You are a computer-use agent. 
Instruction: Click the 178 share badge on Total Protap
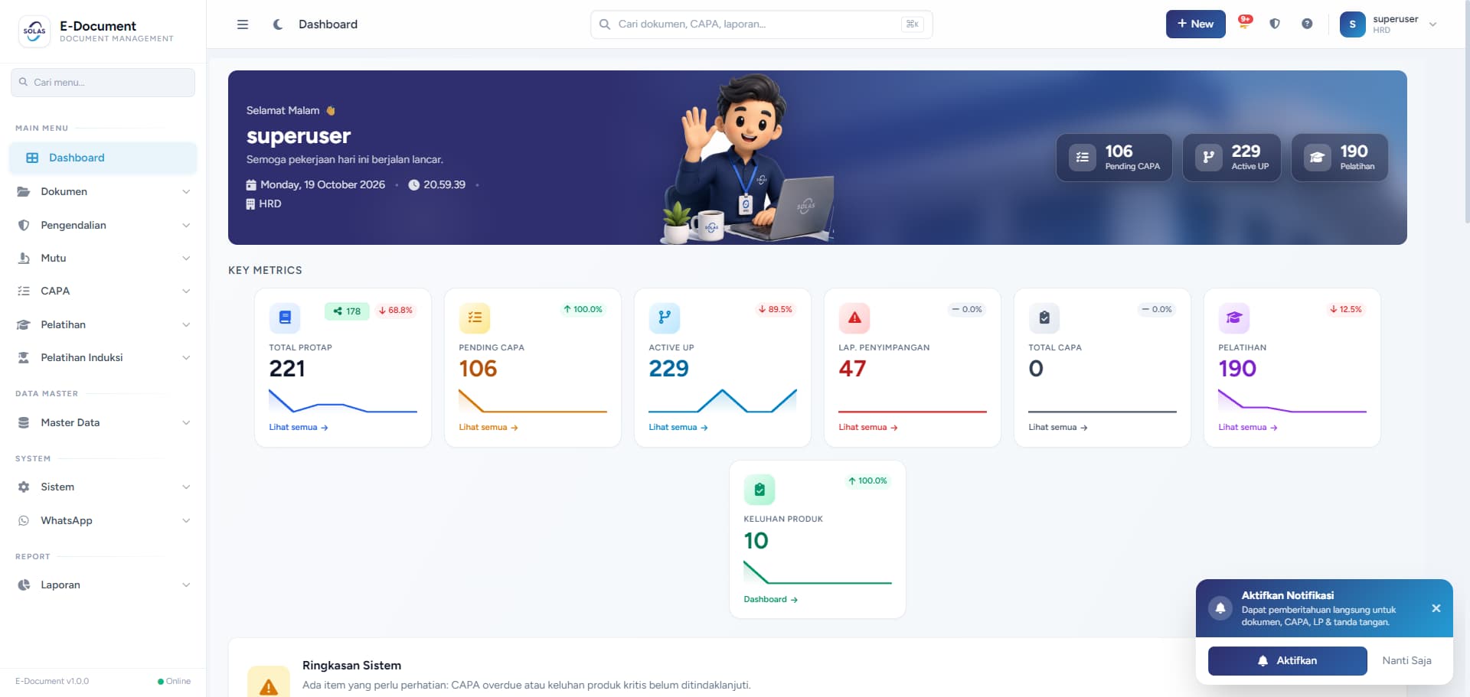click(347, 311)
